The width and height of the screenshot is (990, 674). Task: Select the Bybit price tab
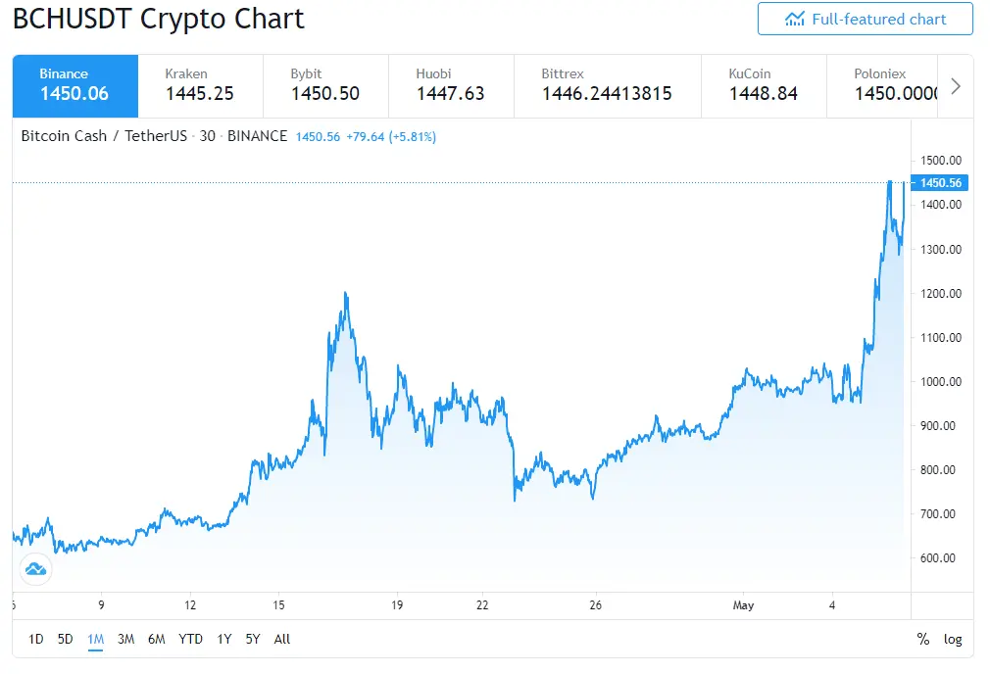(325, 86)
